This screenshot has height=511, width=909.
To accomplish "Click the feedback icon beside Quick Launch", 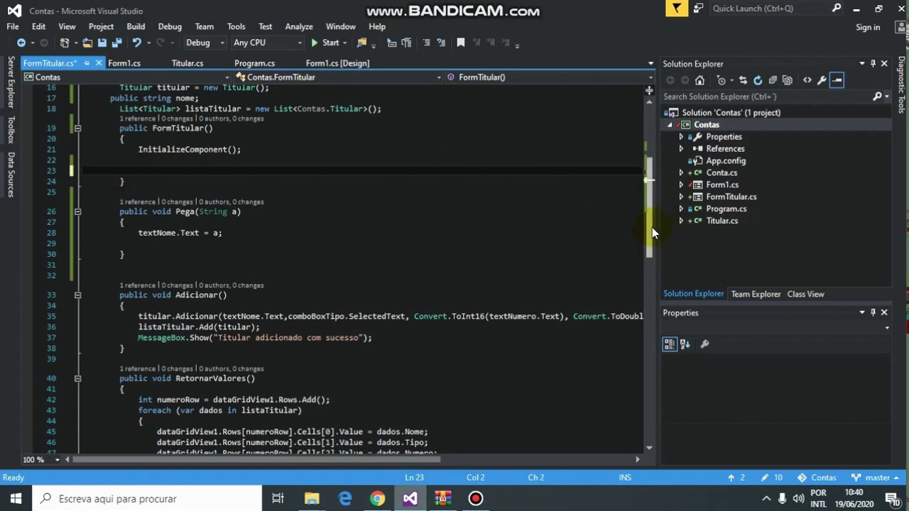I will (698, 9).
